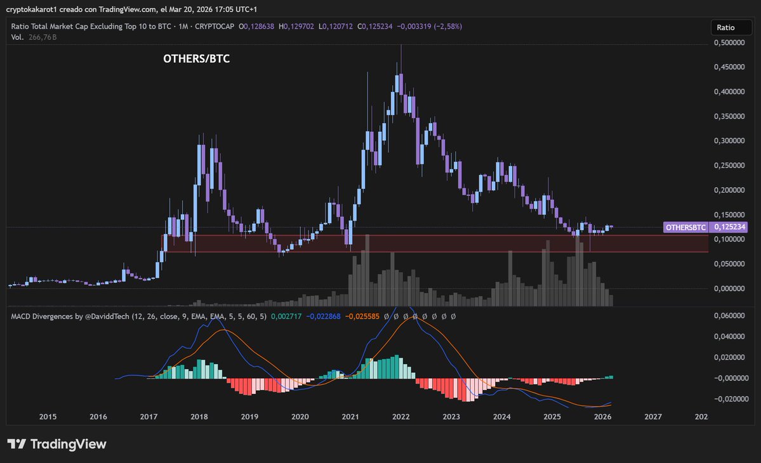Click the CRYPTOCAP exchange label
761x463 pixels.
(215, 27)
